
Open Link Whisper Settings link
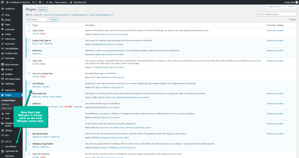click(x=46, y=87)
